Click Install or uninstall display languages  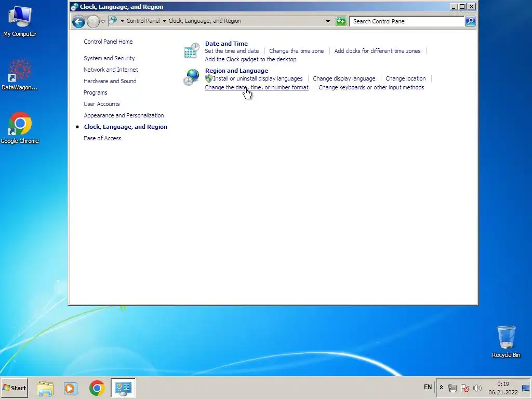click(x=258, y=79)
